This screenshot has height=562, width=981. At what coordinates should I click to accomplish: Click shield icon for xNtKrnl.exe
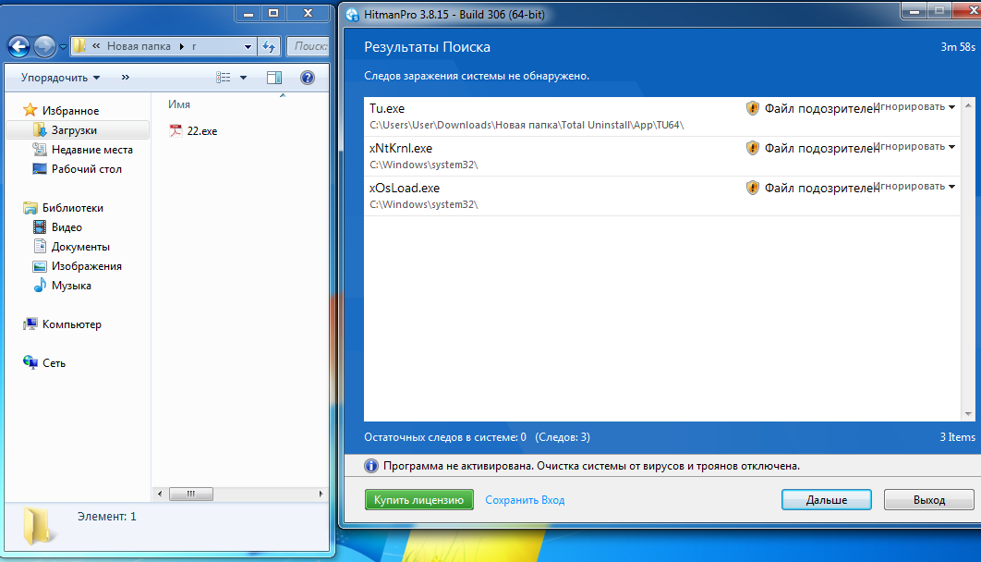[x=753, y=148]
